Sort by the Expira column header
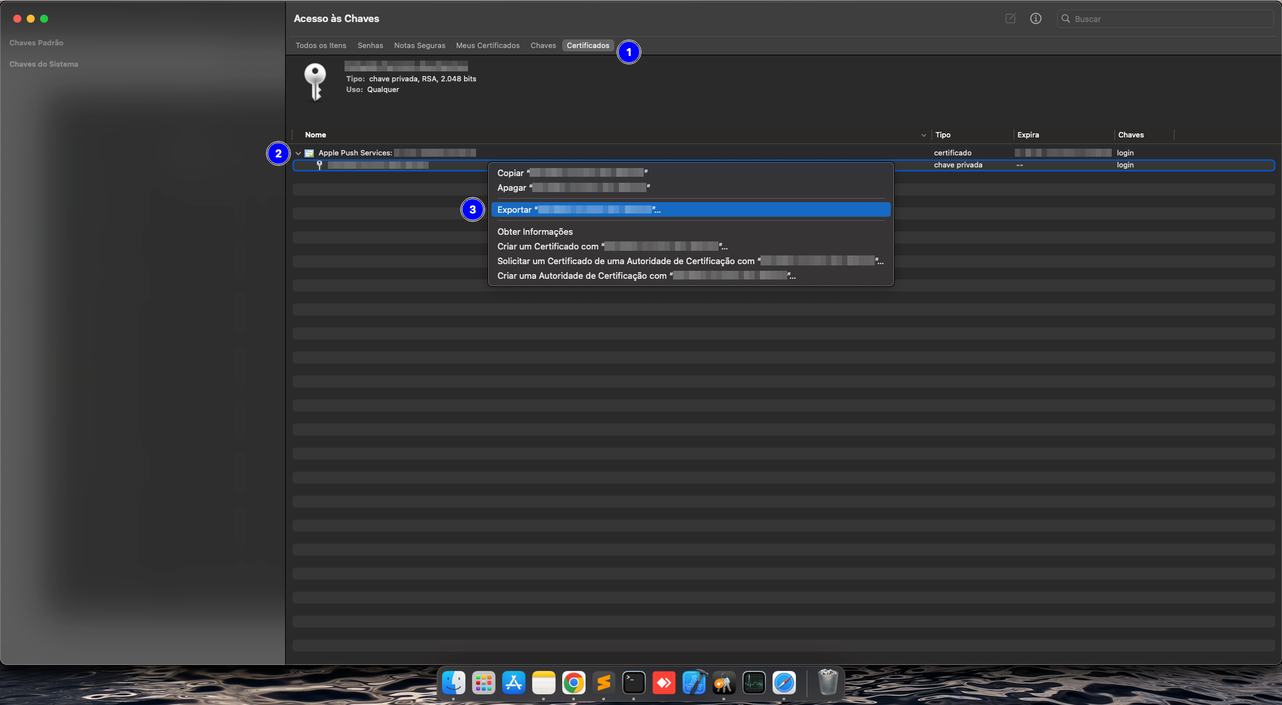This screenshot has width=1282, height=705. point(1028,135)
